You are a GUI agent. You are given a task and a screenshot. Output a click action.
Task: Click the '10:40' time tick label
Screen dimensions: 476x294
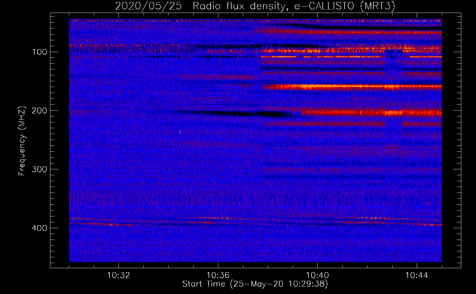(317, 275)
